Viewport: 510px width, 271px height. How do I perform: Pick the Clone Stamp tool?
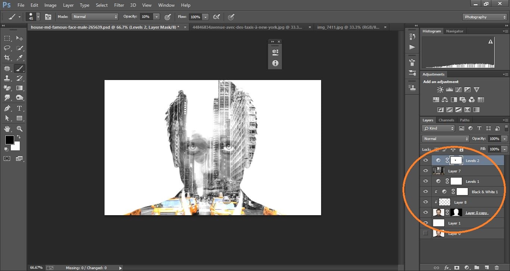(x=7, y=78)
